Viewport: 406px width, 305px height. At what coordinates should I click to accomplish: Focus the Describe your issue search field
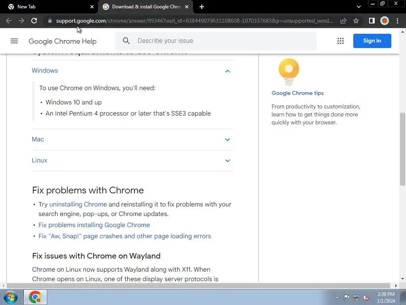coord(216,41)
